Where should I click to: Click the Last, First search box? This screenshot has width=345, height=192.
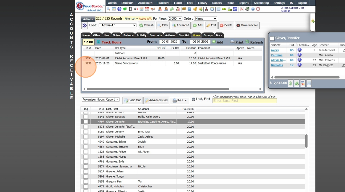245,101
